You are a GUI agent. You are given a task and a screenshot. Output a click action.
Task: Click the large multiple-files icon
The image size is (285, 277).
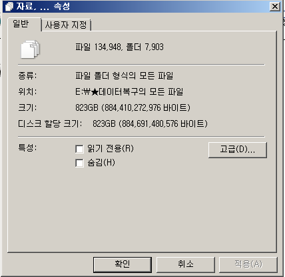[30, 49]
